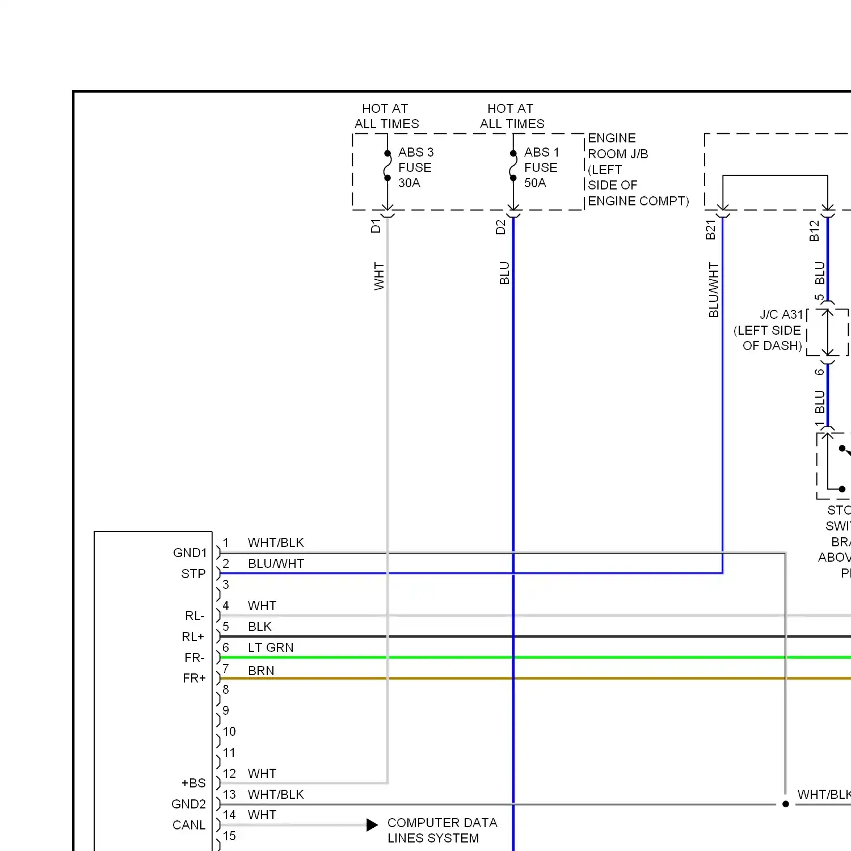Click the RL+ terminal label

point(193,637)
